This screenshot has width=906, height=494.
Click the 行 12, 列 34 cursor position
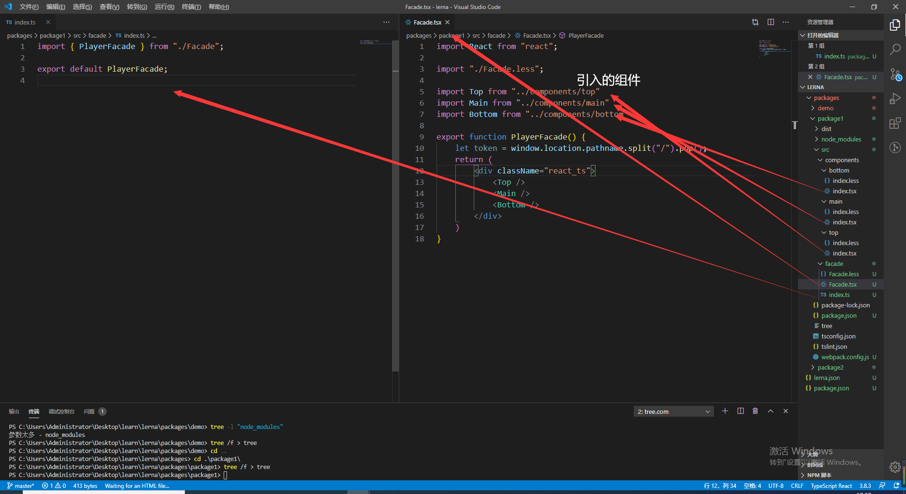click(x=720, y=486)
